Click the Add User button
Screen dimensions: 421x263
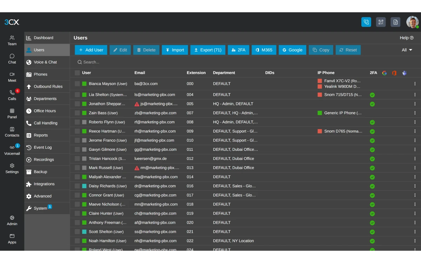point(91,50)
